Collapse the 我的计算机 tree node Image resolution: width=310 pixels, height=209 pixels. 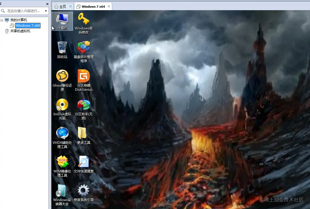click(2, 20)
